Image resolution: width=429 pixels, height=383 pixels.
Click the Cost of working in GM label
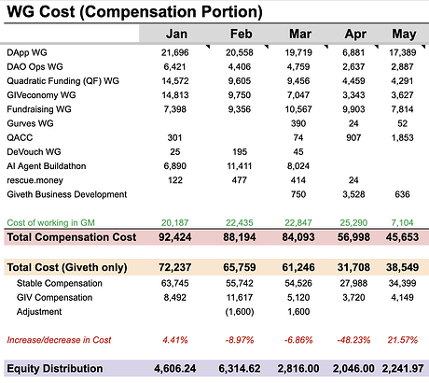coord(50,222)
